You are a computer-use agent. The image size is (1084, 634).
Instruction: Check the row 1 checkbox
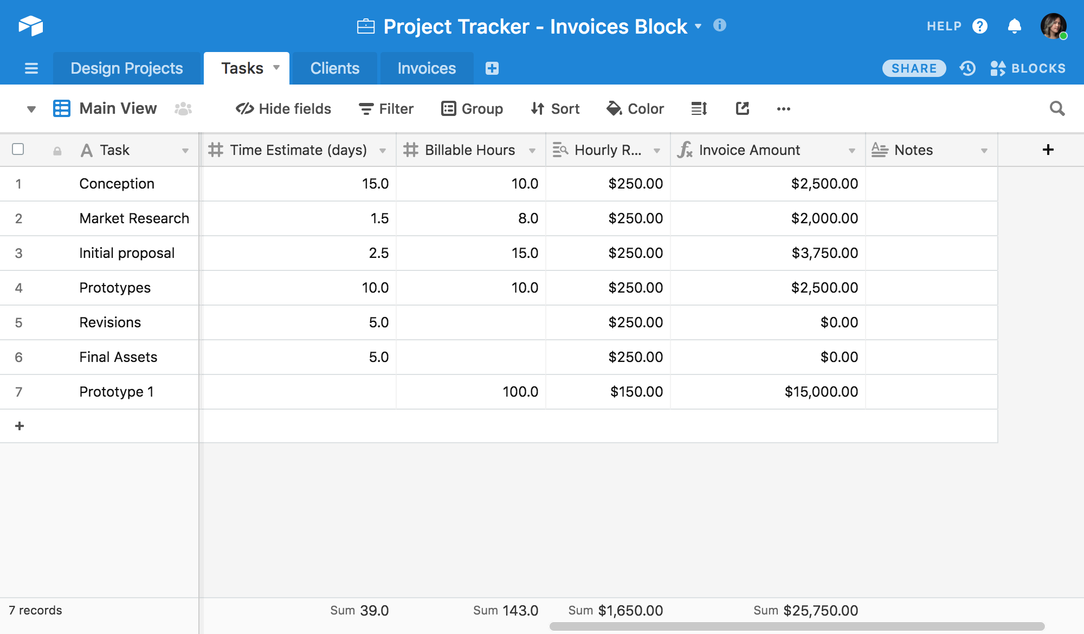pos(18,183)
